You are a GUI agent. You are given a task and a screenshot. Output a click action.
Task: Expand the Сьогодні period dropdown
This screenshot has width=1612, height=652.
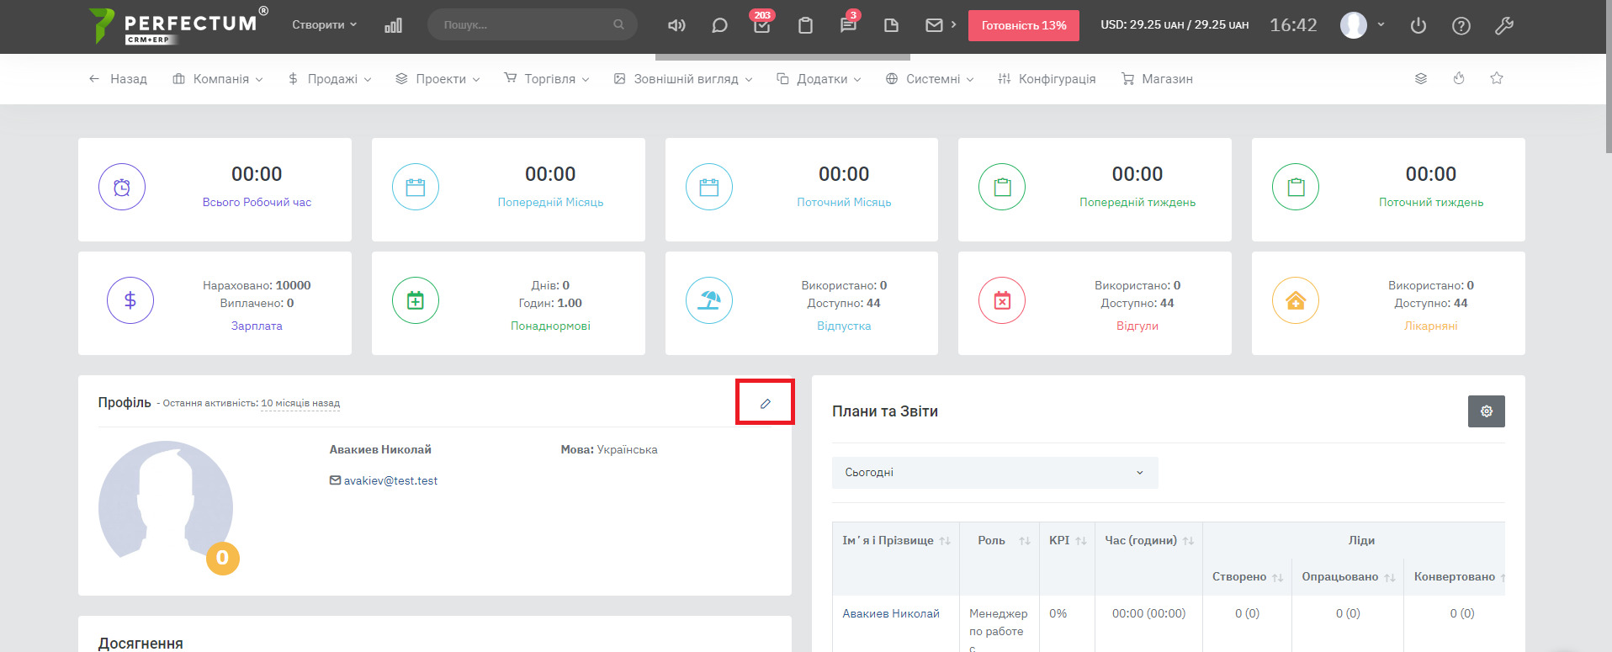994,473
